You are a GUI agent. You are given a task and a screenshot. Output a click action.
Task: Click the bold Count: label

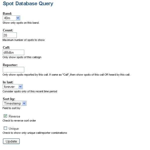8,30
